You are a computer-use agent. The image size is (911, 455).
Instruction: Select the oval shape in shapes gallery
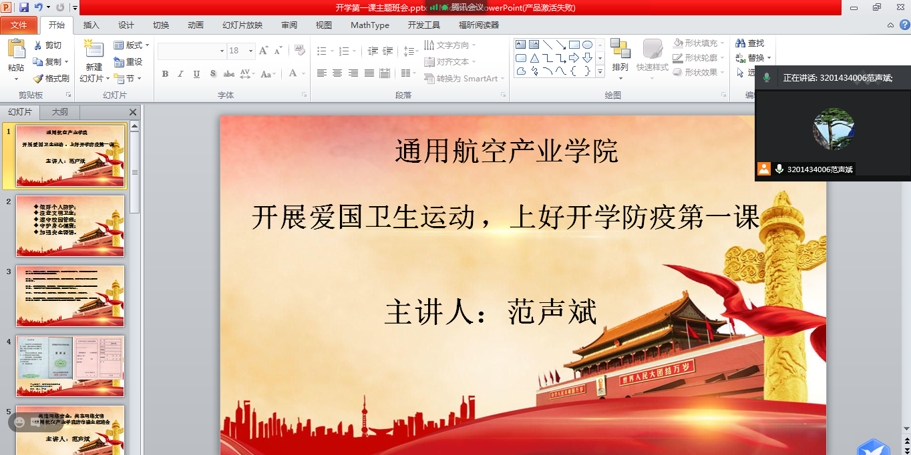(x=587, y=45)
